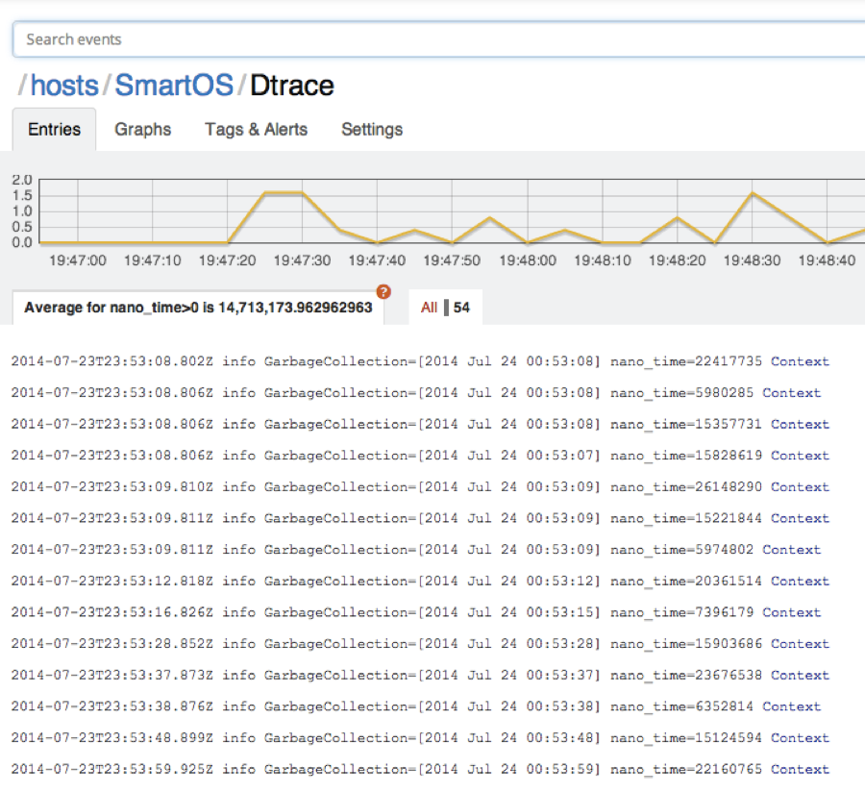Open the help icon next to the average
865x793 pixels.
coord(383,291)
